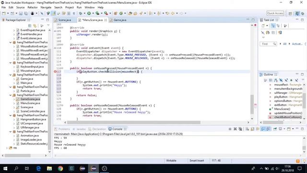The height and width of the screenshot is (173, 307).
Task: Toggle Categorized view in Task List
Action: [x=273, y=25]
